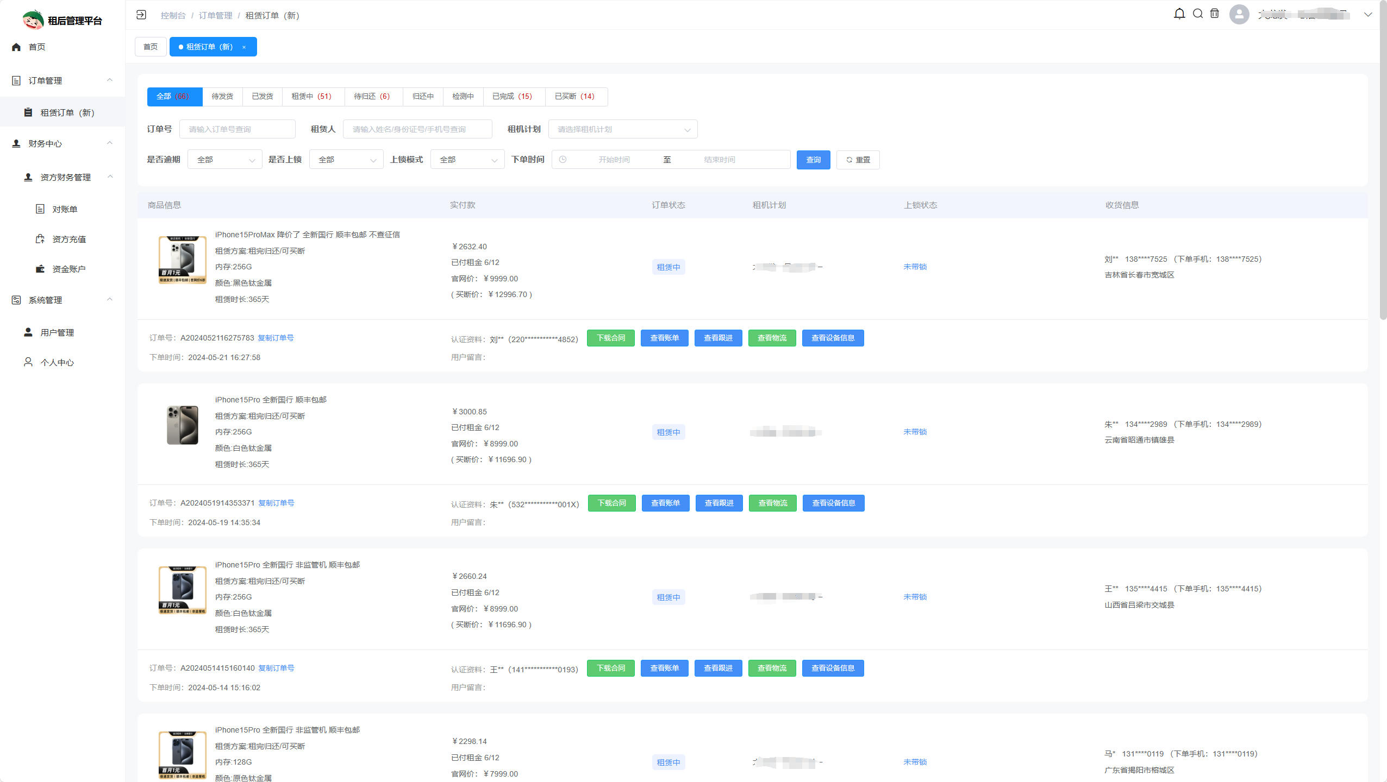Open the 上锁模式 dropdown
This screenshot has height=782, width=1387.
(x=467, y=160)
